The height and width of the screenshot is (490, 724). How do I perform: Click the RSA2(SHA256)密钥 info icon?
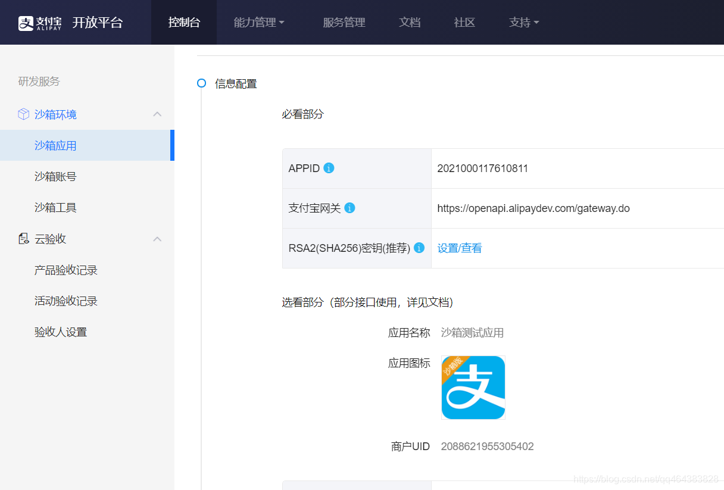click(x=419, y=248)
